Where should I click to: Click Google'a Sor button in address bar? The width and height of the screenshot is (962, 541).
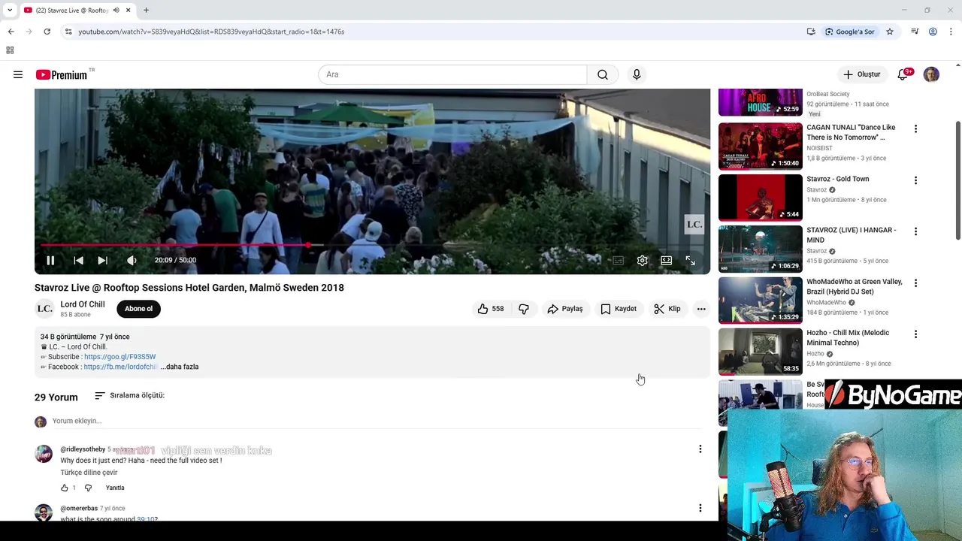[x=849, y=32]
